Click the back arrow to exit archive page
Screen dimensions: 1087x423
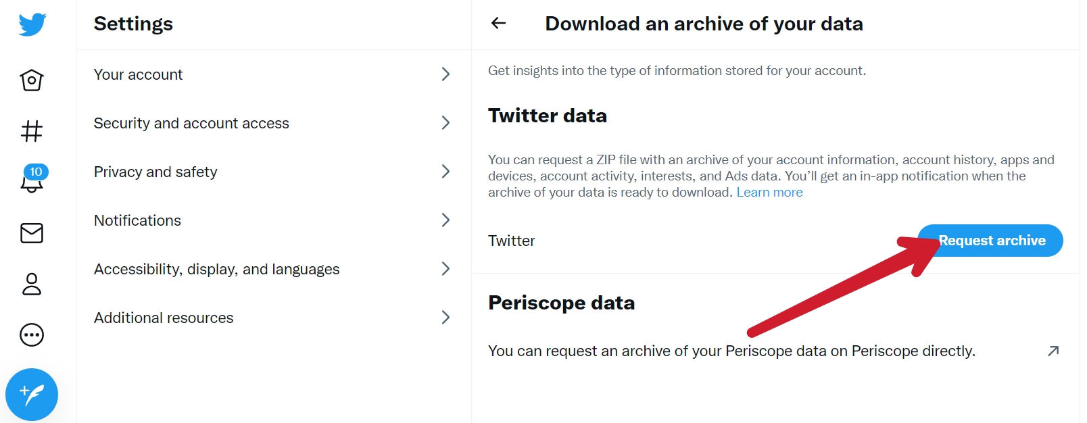coord(498,23)
